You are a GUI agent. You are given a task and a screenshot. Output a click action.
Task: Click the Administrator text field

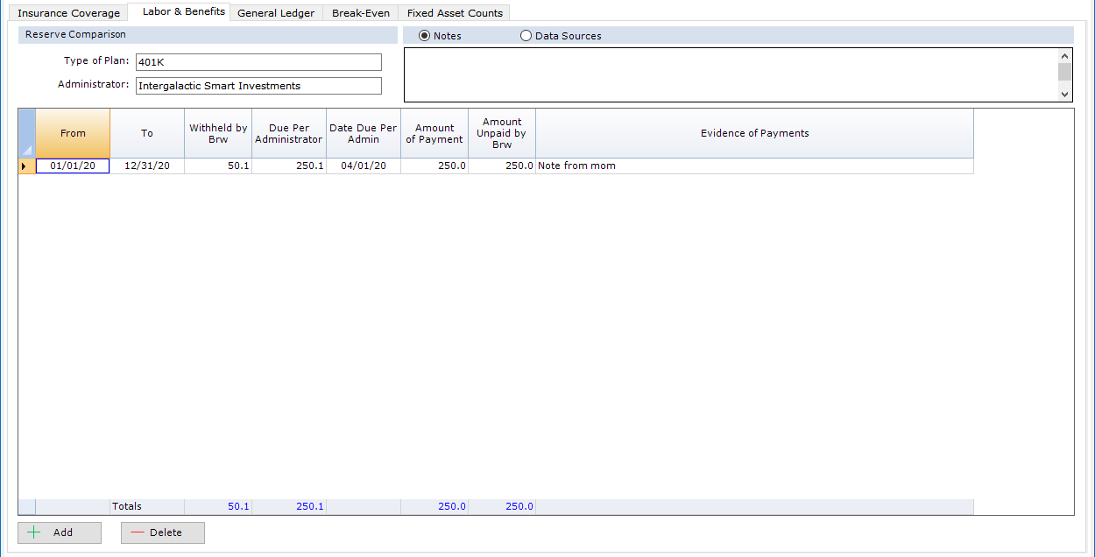point(258,86)
